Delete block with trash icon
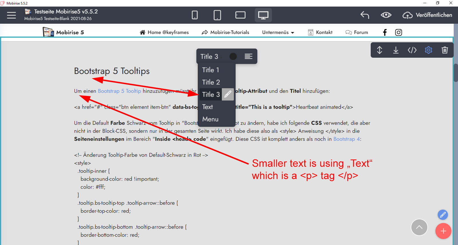458x245 pixels. [445, 50]
